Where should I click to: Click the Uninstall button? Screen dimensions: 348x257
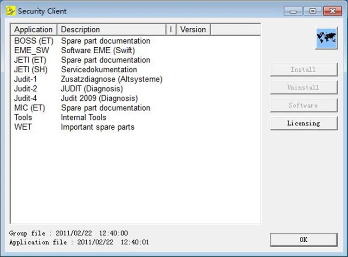tap(303, 88)
